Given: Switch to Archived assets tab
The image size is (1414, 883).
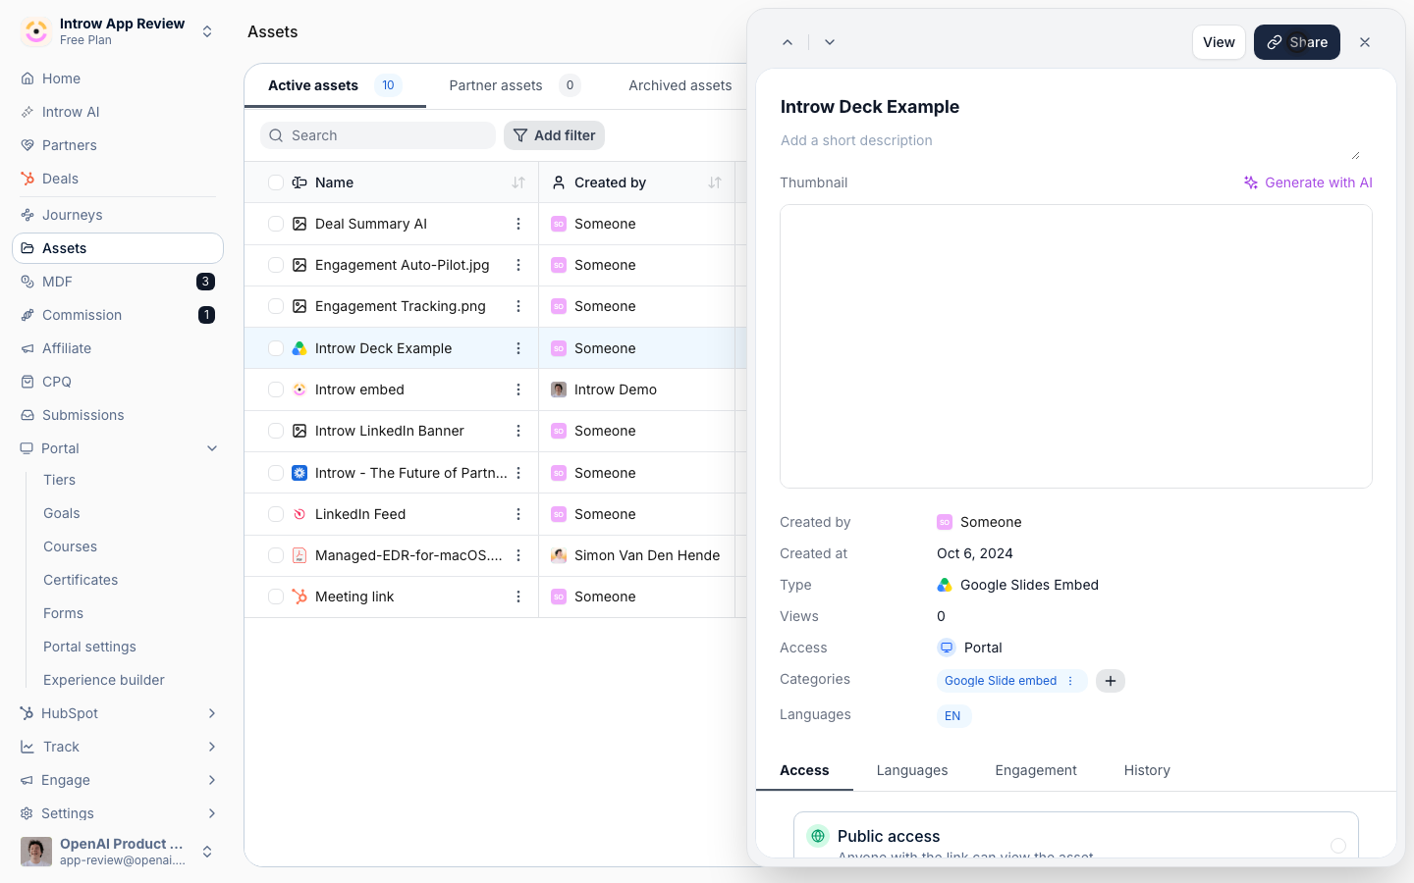Looking at the screenshot, I should tap(680, 85).
